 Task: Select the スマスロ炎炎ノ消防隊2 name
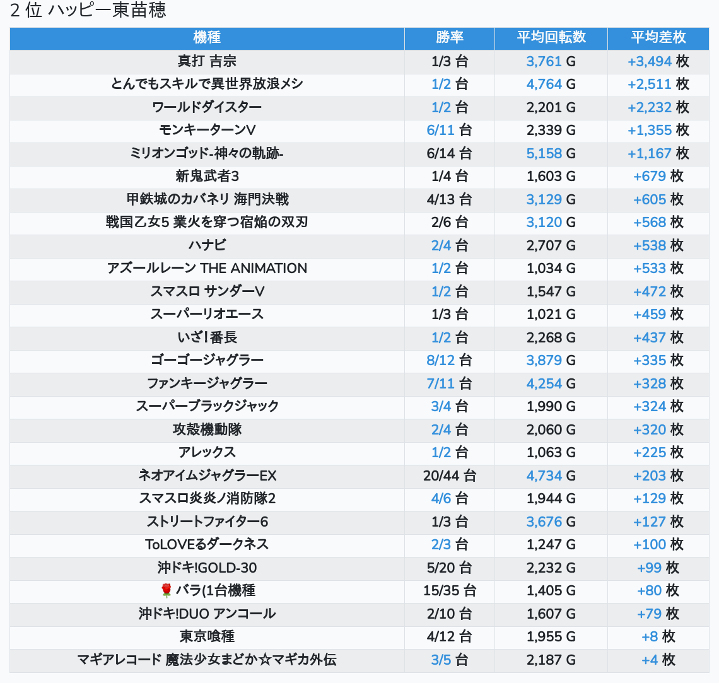(x=207, y=498)
